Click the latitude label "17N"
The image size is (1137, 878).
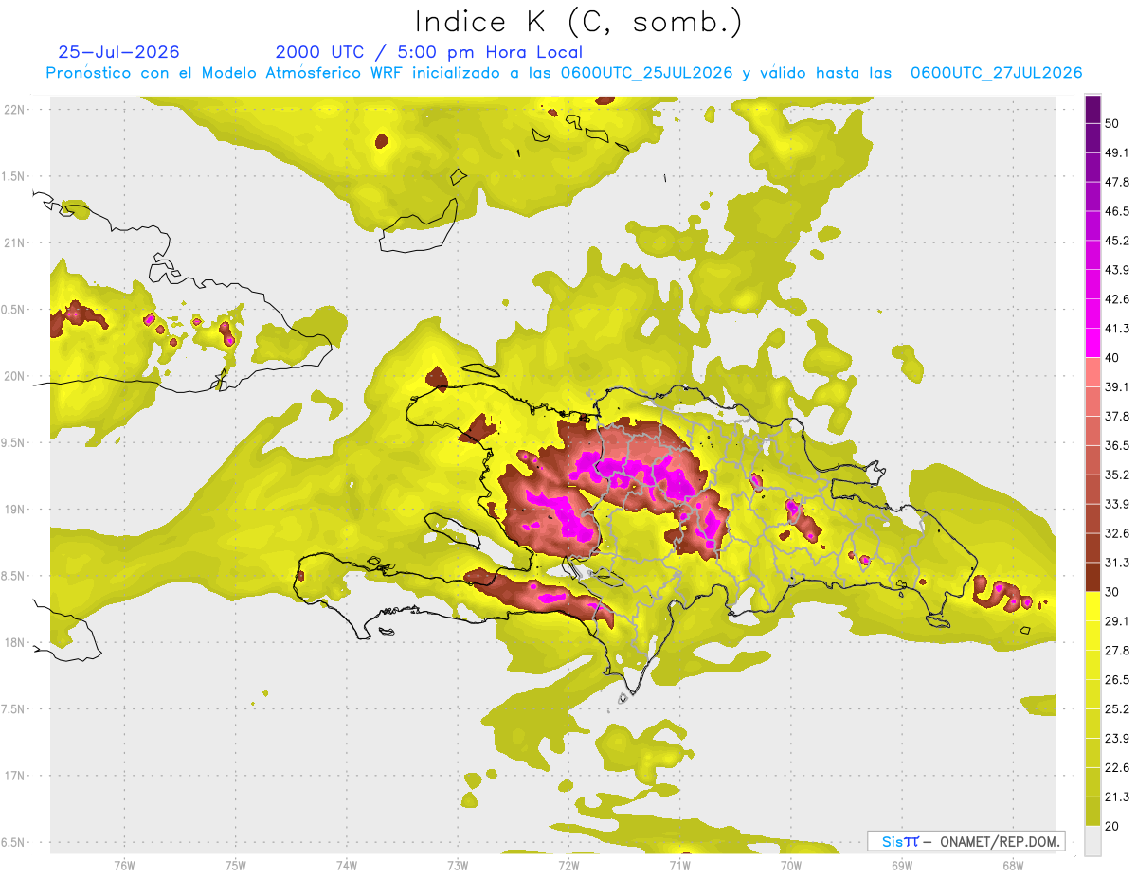point(15,776)
